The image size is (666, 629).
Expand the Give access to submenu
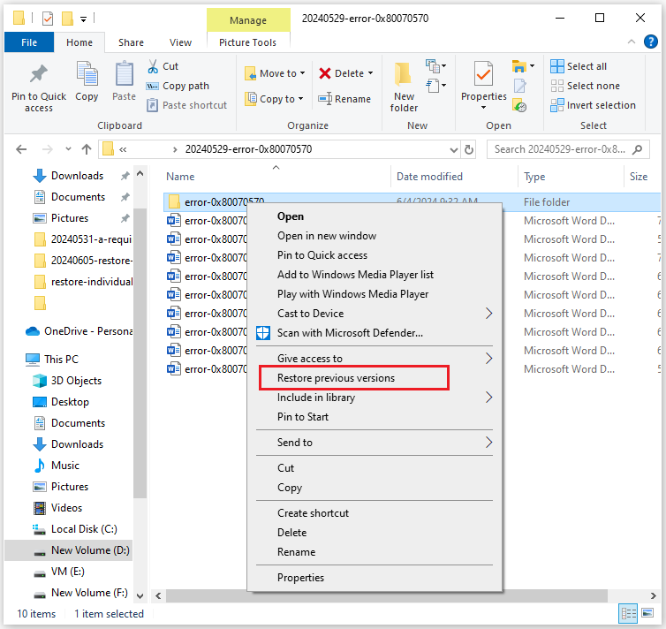click(x=488, y=359)
